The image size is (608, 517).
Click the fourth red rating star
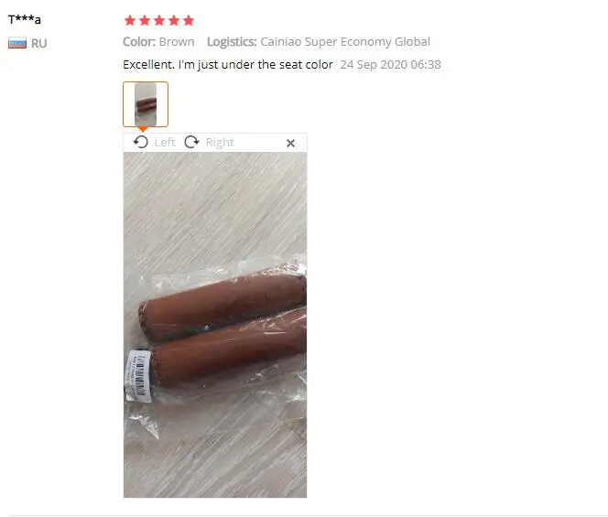click(x=174, y=20)
